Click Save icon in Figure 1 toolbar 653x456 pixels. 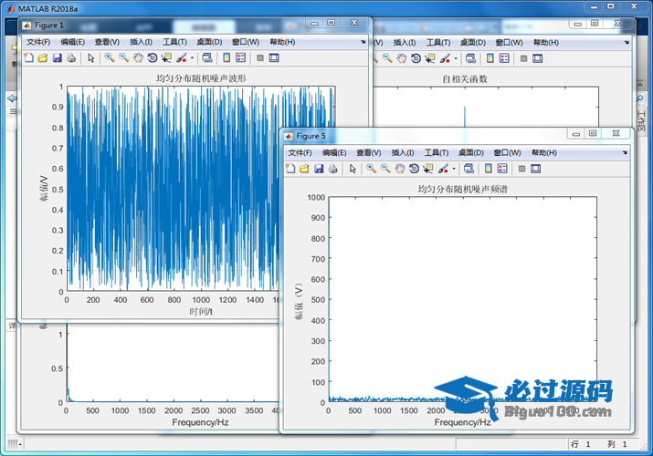pos(57,58)
